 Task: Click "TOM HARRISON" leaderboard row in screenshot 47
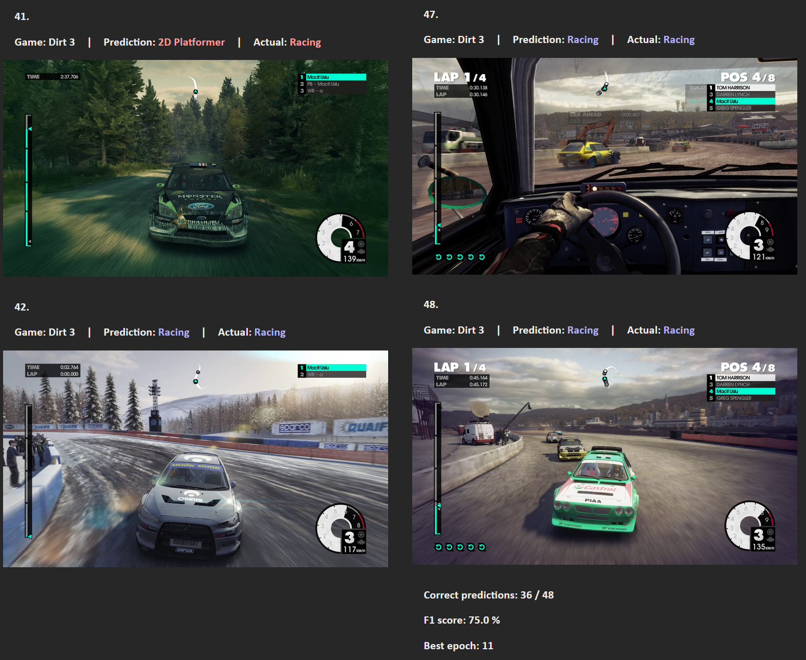(741, 88)
